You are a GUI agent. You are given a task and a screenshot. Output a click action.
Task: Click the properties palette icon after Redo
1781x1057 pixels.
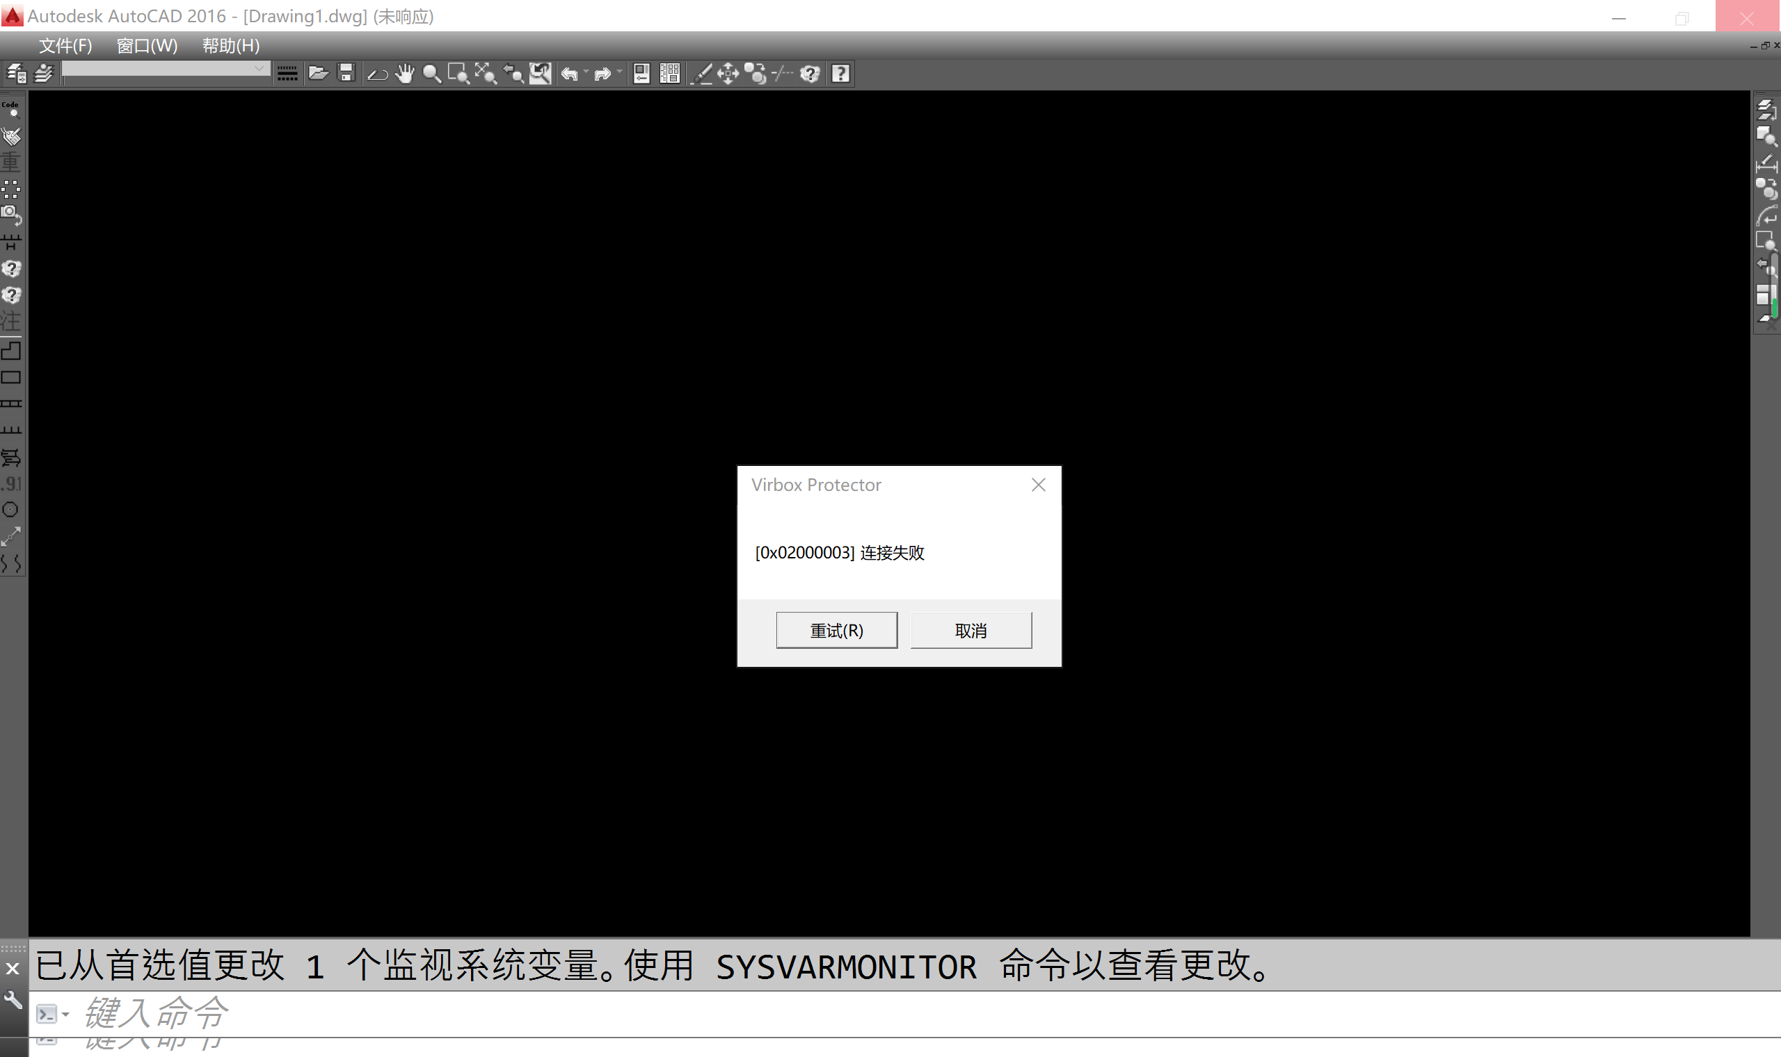tap(641, 73)
